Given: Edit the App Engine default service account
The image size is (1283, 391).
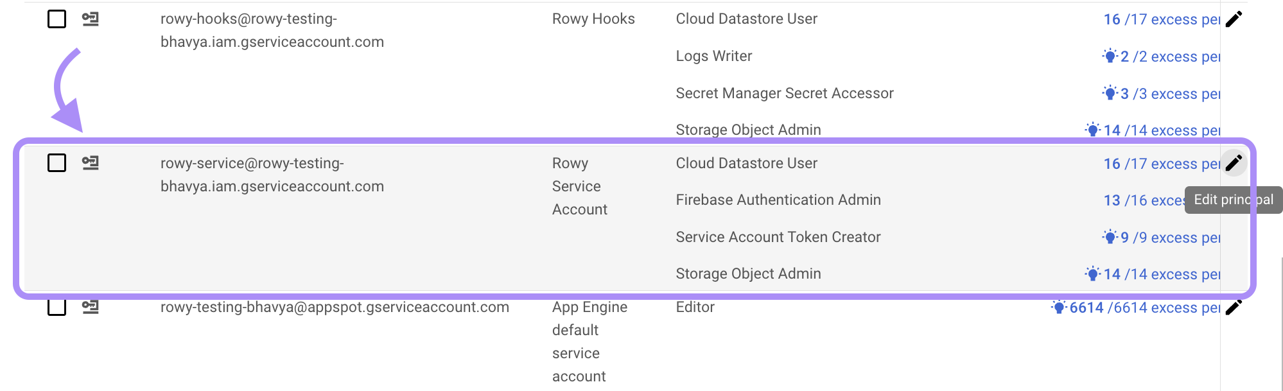Looking at the screenshot, I should (x=1234, y=308).
